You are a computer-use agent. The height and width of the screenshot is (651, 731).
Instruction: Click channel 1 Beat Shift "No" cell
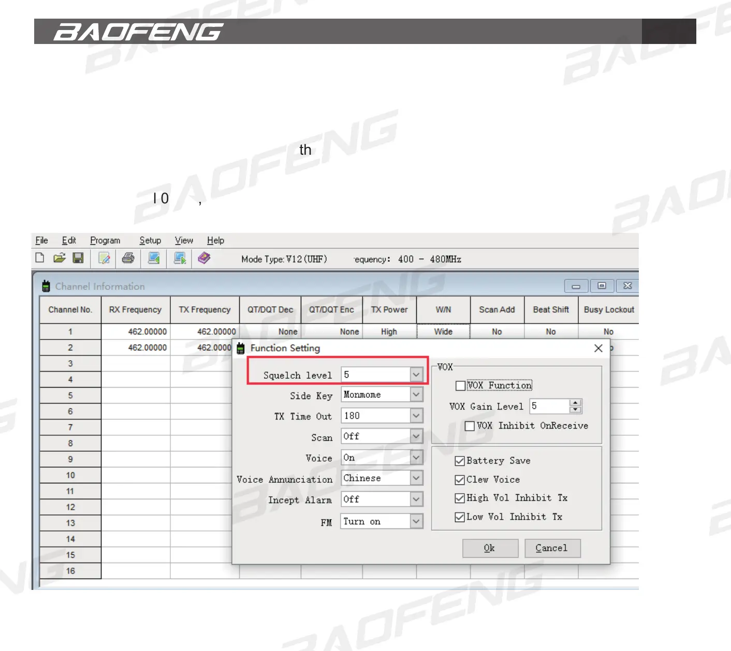[551, 332]
